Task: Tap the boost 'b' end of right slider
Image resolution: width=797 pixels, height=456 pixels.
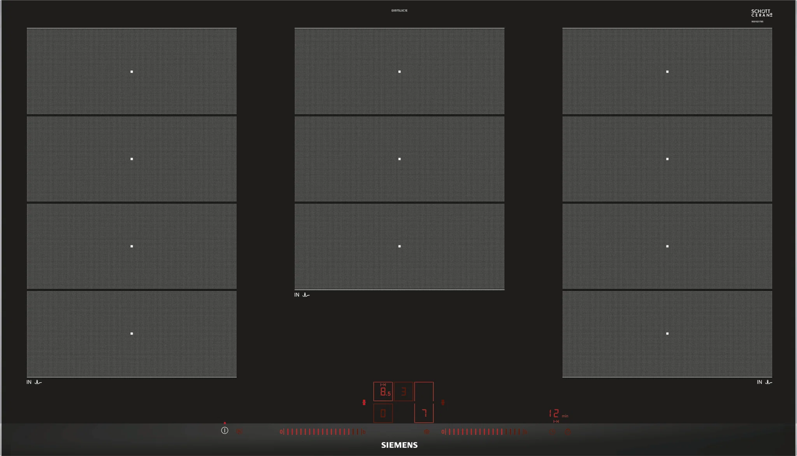Action: coord(525,432)
